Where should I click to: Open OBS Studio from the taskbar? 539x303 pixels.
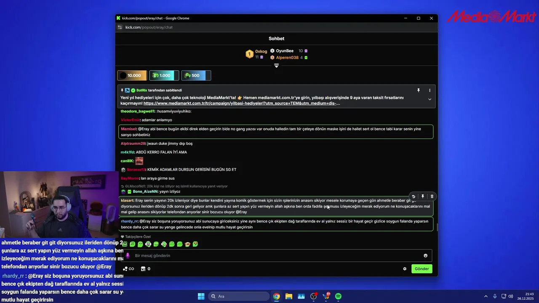tap(313, 296)
